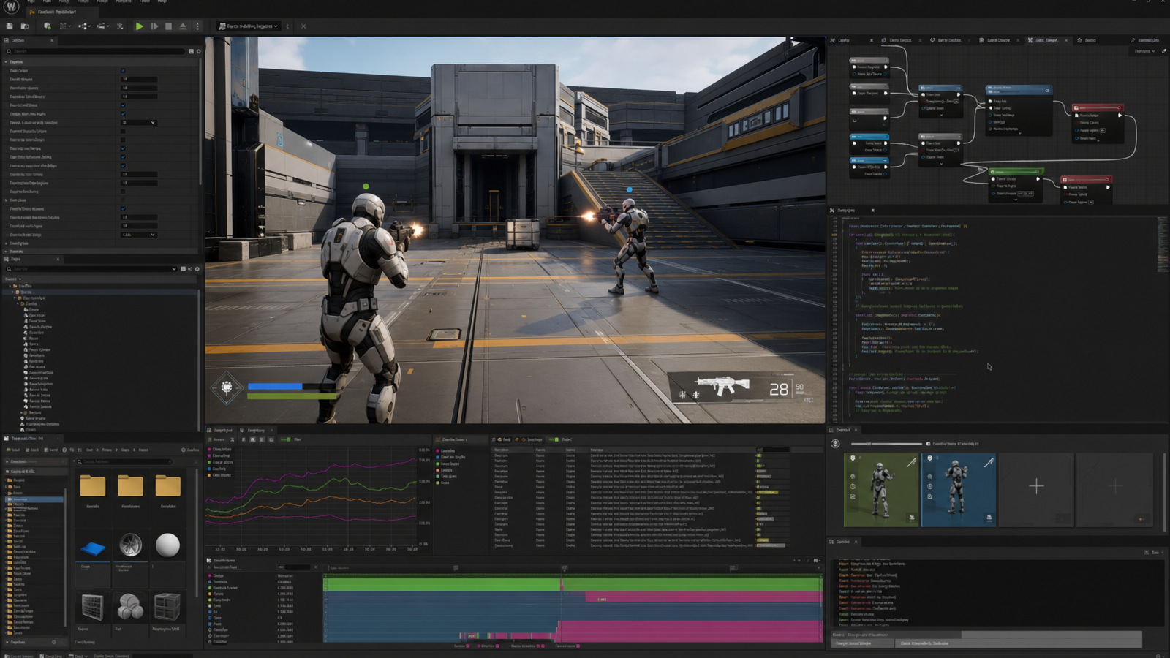Click the home icon on the blue character card

coord(930,476)
